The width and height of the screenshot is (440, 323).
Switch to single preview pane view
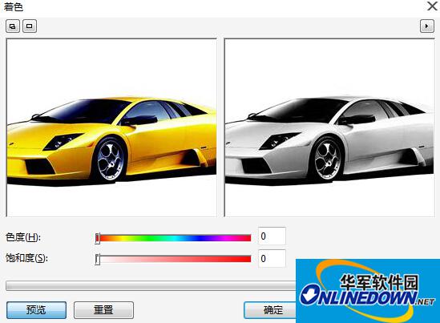[30, 26]
